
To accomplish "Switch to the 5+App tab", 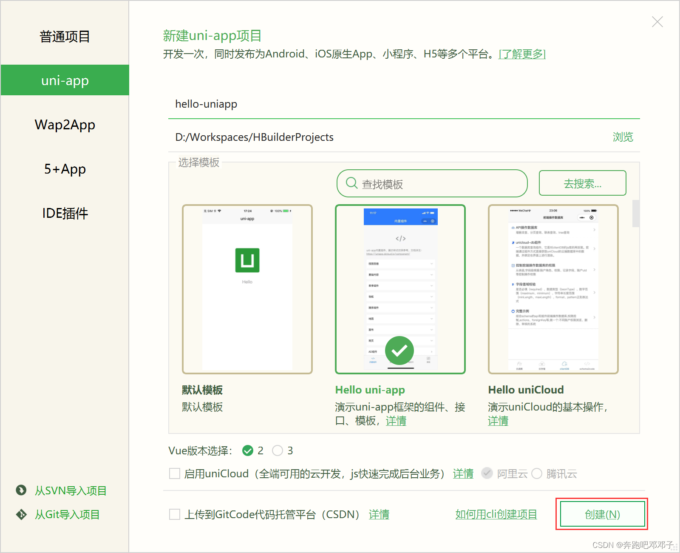I will [65, 169].
